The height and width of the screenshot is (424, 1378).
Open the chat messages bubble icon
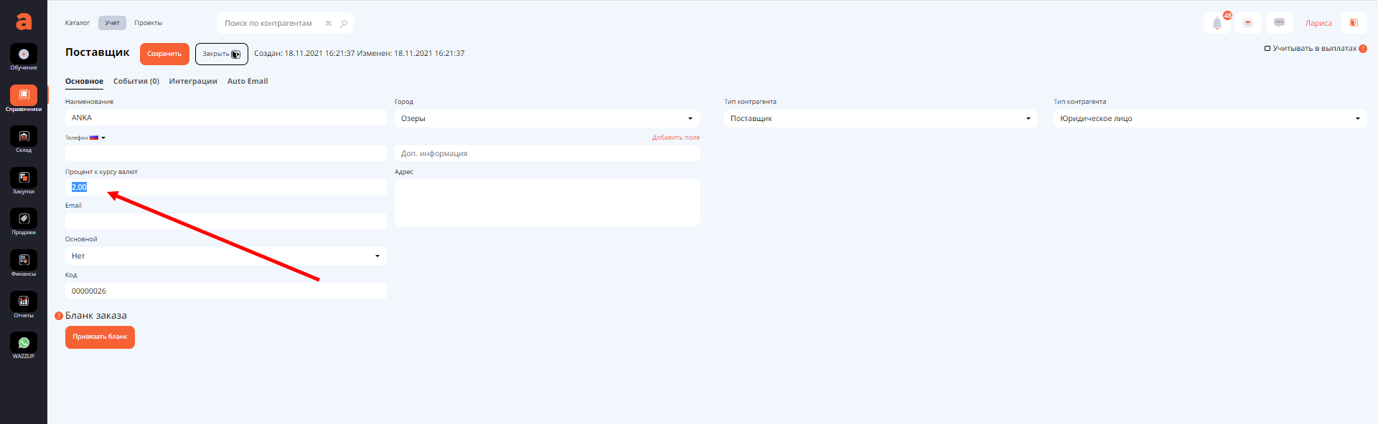tap(1279, 23)
